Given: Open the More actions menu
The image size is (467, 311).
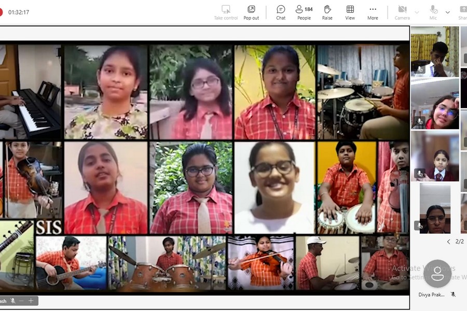Looking at the screenshot, I should click(x=373, y=12).
